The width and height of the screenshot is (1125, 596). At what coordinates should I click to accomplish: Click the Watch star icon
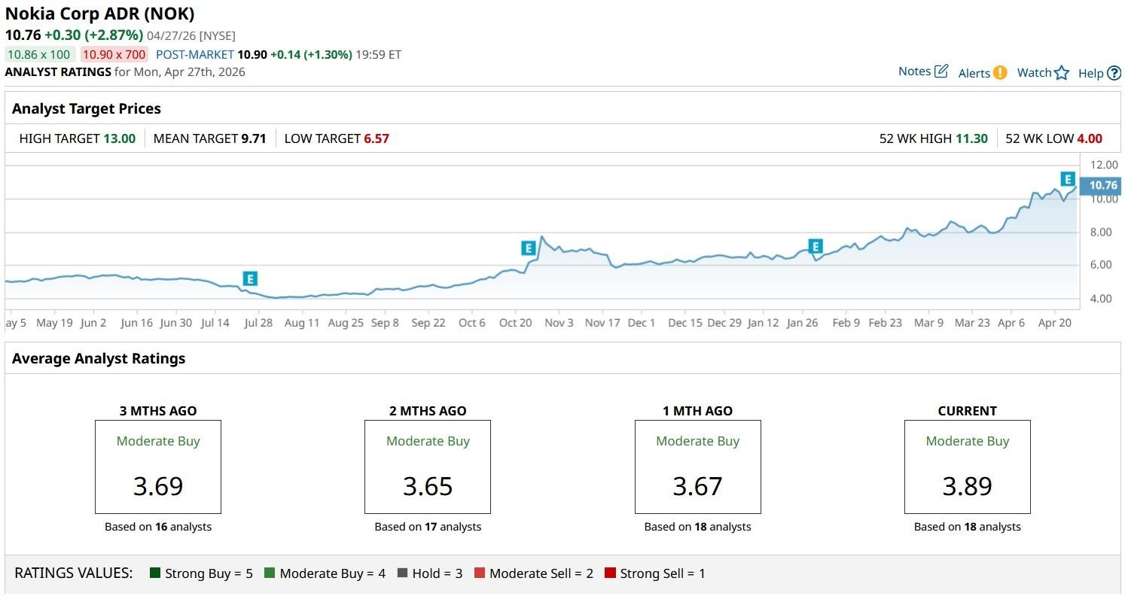[x=1062, y=73]
